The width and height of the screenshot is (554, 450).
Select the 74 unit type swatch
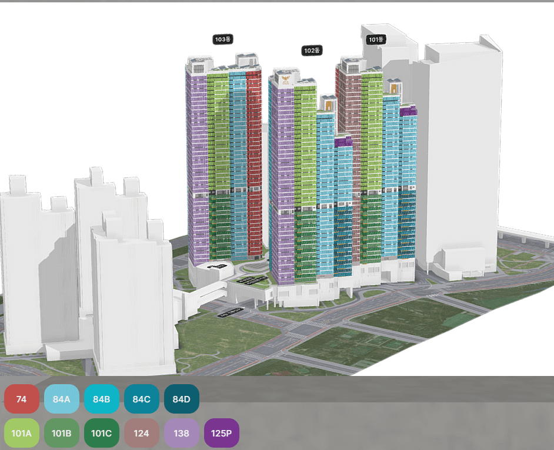pyautogui.click(x=22, y=399)
